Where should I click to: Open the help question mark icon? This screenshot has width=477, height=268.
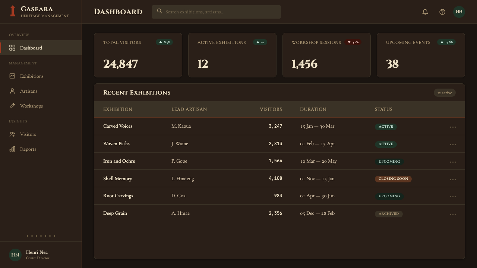442,12
